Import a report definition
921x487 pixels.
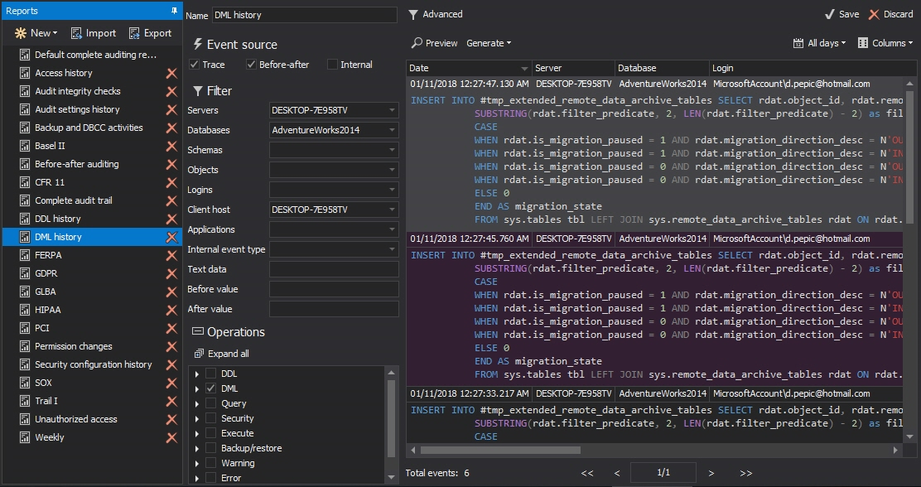pos(94,33)
